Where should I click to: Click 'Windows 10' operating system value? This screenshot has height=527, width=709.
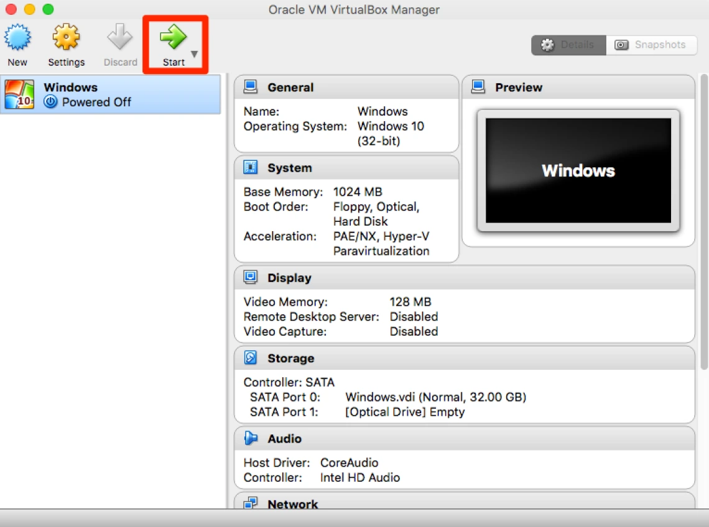(391, 126)
